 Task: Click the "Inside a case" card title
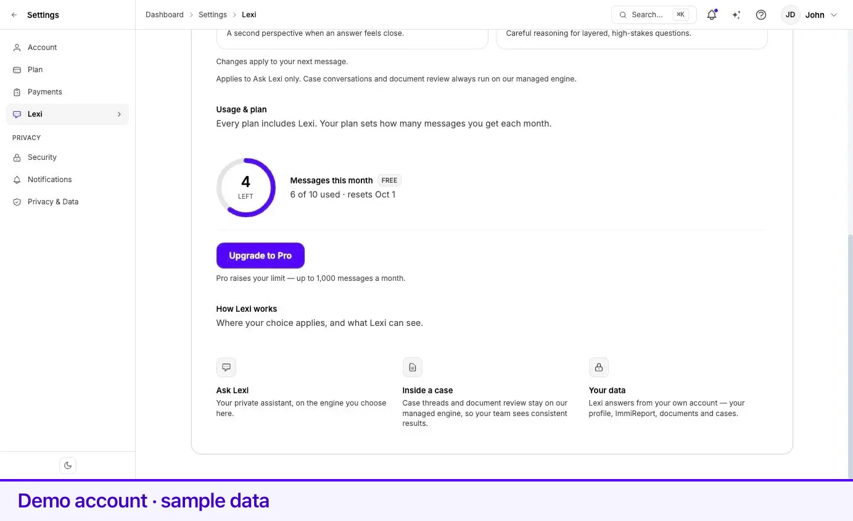[x=427, y=390]
